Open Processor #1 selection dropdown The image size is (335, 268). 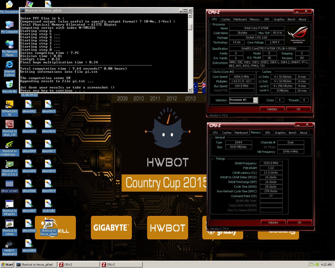244,100
